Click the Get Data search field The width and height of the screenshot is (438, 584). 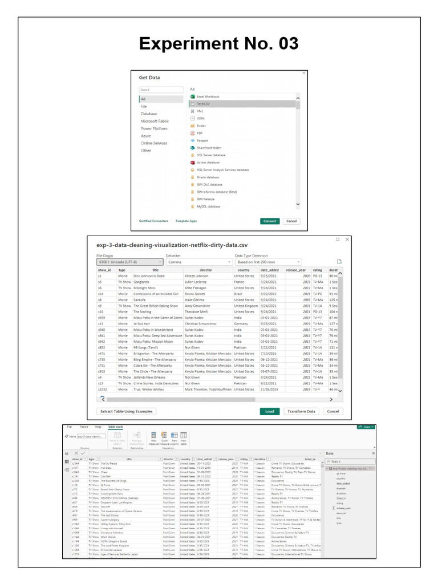[x=161, y=90]
